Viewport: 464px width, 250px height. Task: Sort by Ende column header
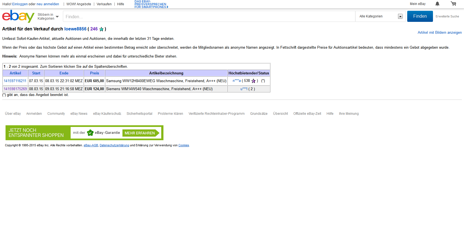64,73
